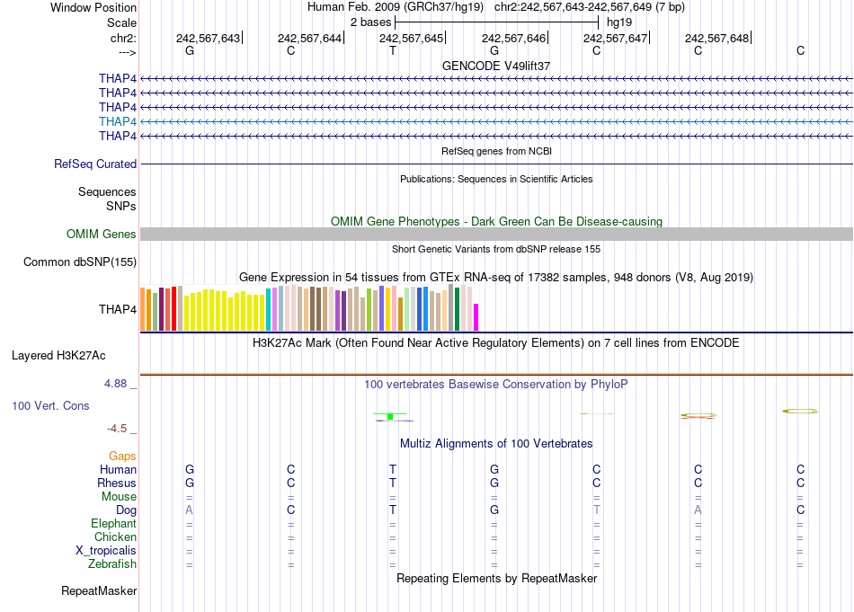Screen dimensions: 854x612
Task: Click the 'RefSeq genes from NCBI' title
Action: [496, 151]
